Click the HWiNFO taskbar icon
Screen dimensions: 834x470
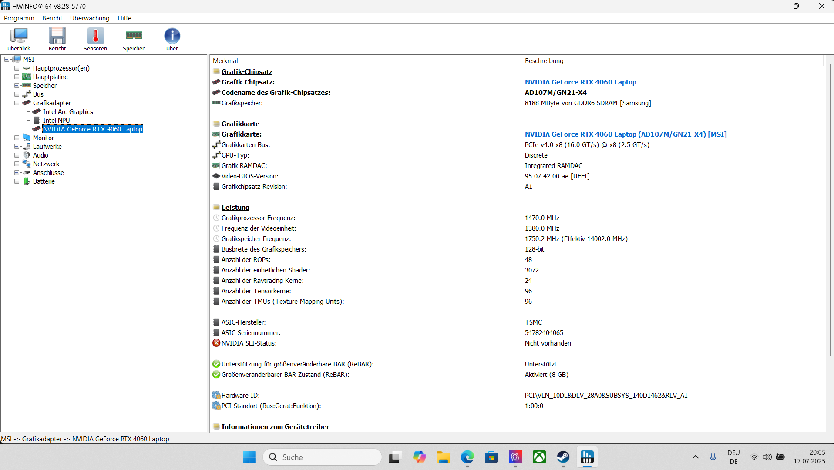587,457
